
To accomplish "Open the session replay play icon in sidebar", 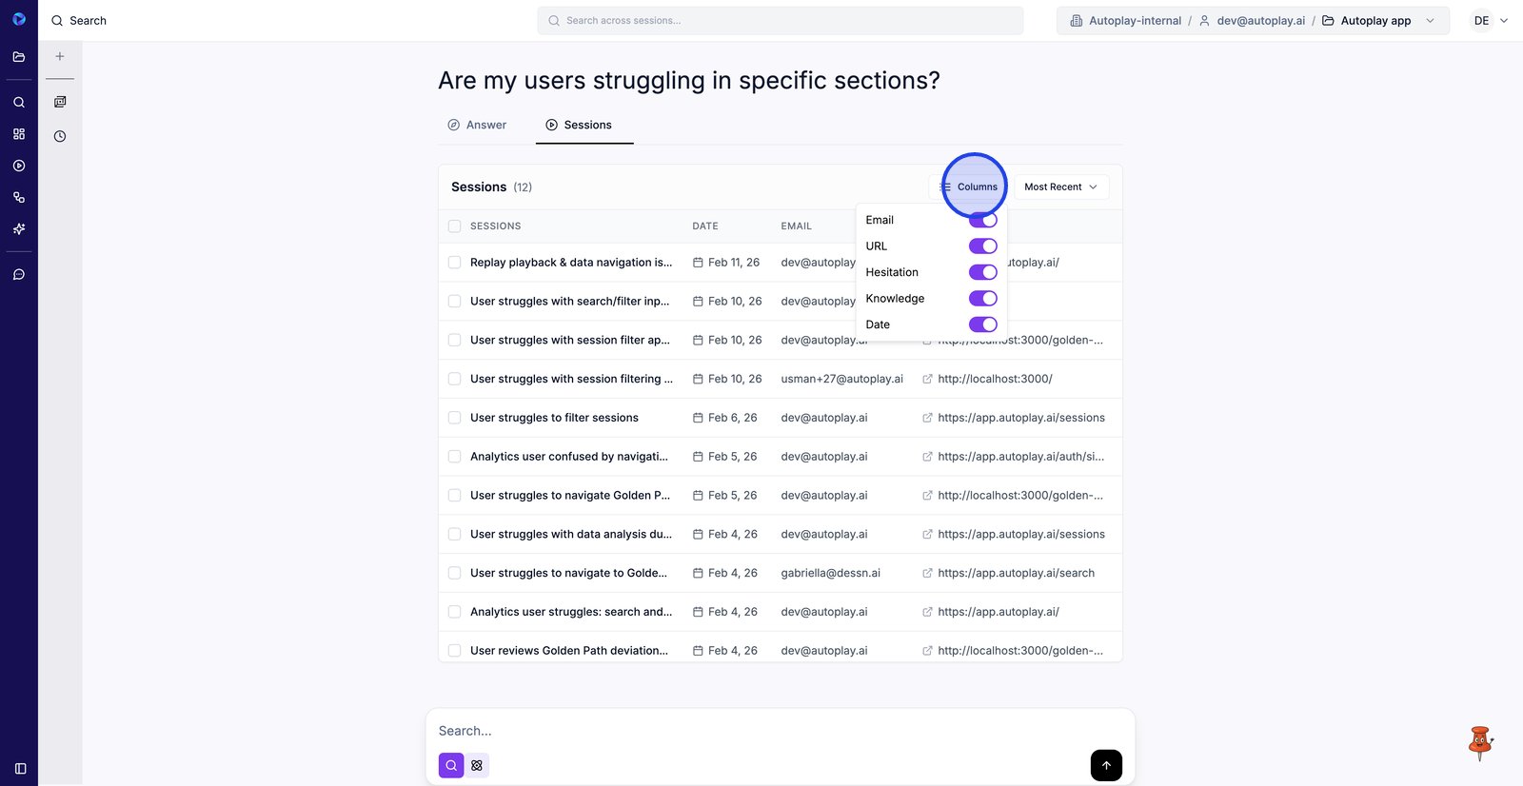I will click(19, 166).
